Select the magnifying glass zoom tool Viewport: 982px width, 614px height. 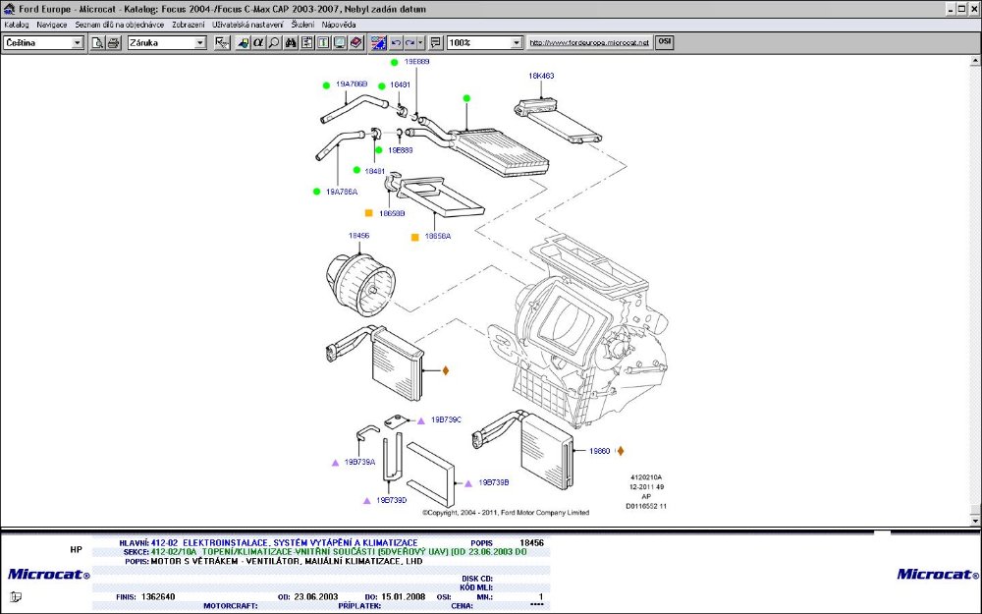[274, 43]
